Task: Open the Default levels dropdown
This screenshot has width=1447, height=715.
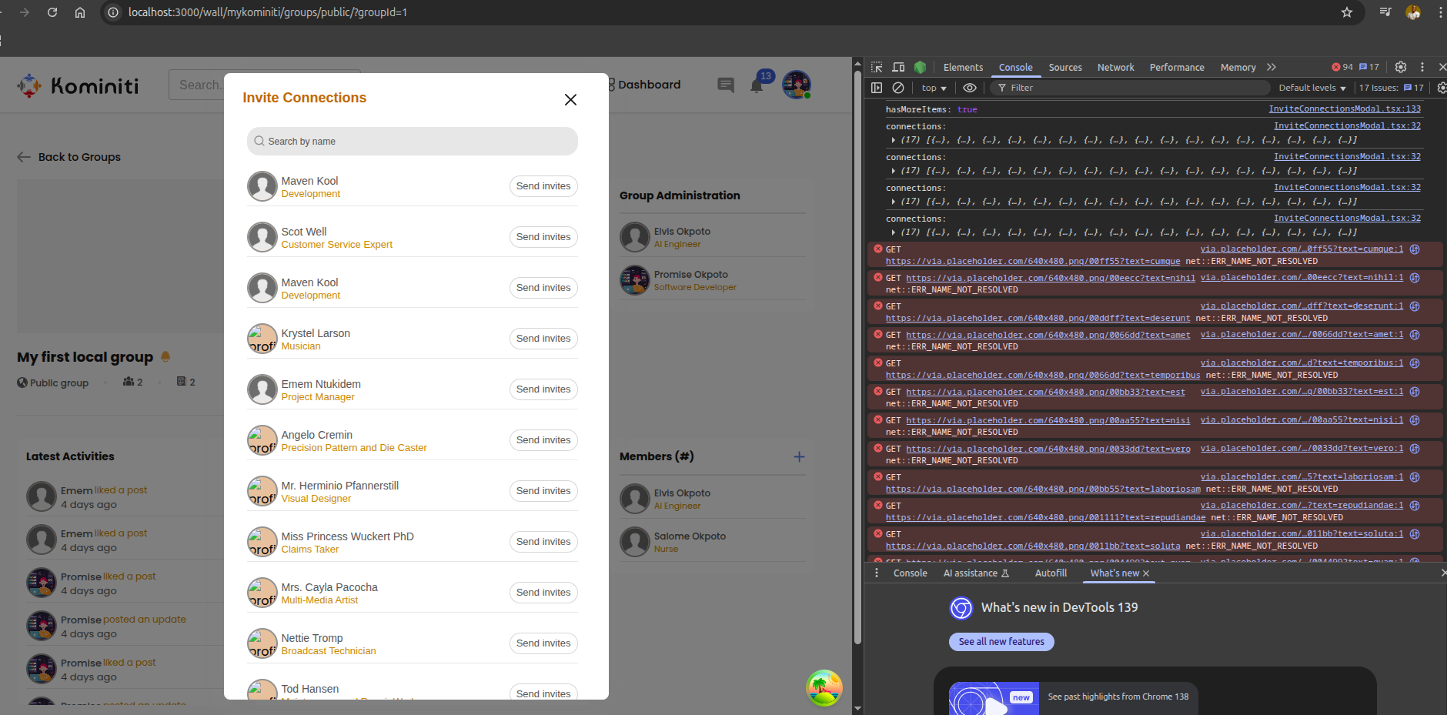Action: tap(1312, 88)
